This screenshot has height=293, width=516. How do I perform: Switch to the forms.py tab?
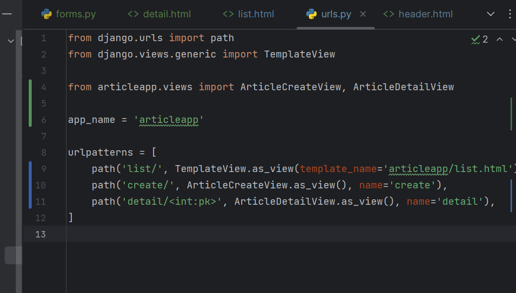click(68, 14)
